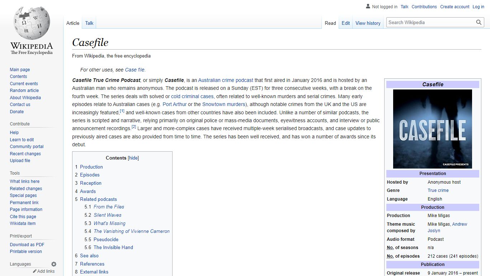Image resolution: width=490 pixels, height=276 pixels.
Task: Open Current events
Action: (x=24, y=84)
